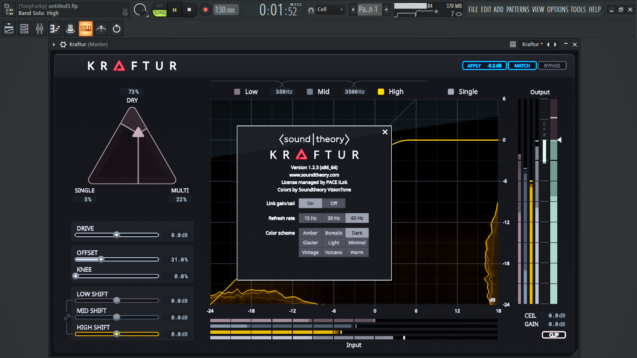637x358 pixels.
Task: Expand the Kraftur plugin window menu arrow
Action: click(x=54, y=44)
